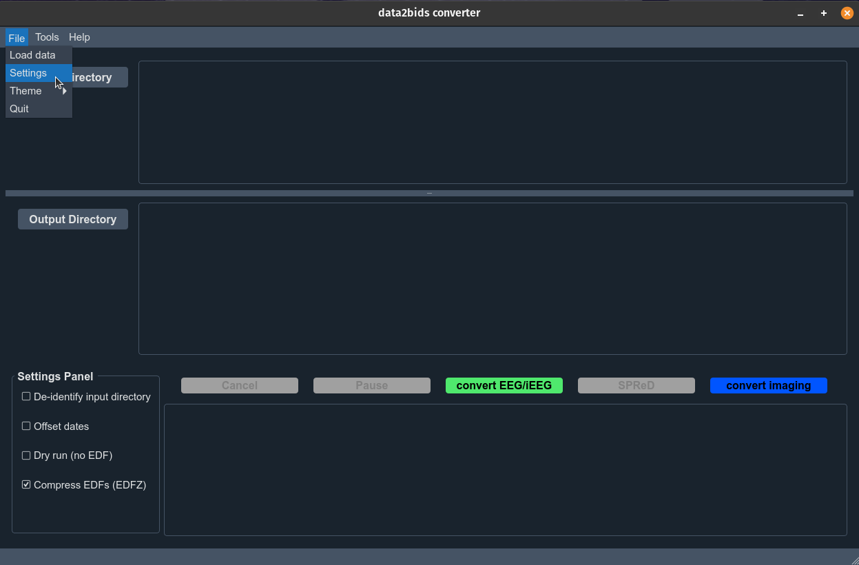
Task: Click the green convert EEG/iEEG button
Action: click(x=504, y=386)
